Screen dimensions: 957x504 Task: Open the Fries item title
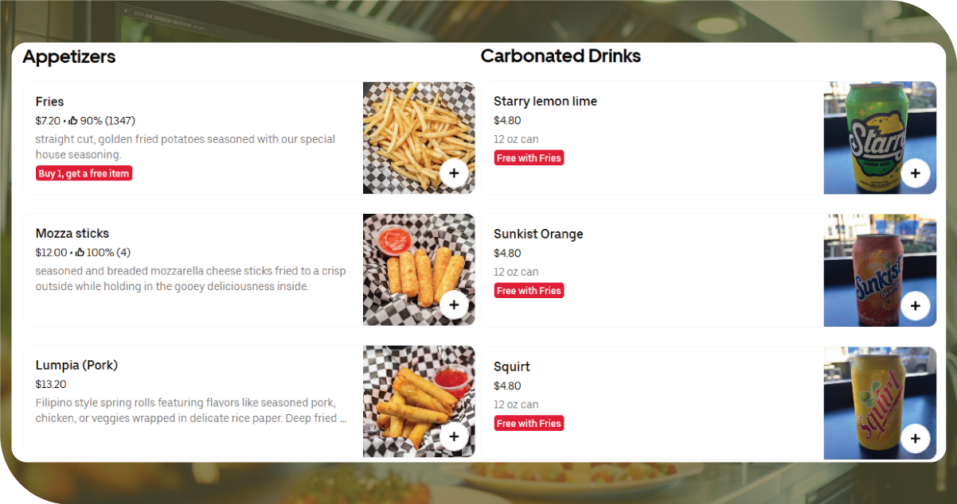coord(49,102)
